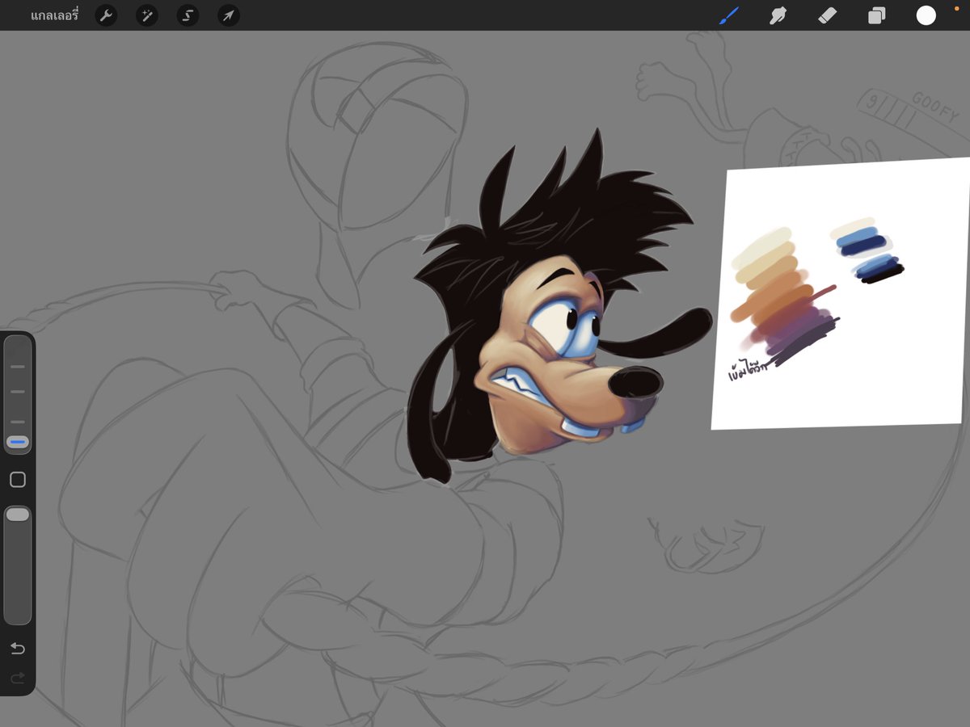The height and width of the screenshot is (727, 970).
Task: Open the Adjustments magic wand menu
Action: coord(147,15)
